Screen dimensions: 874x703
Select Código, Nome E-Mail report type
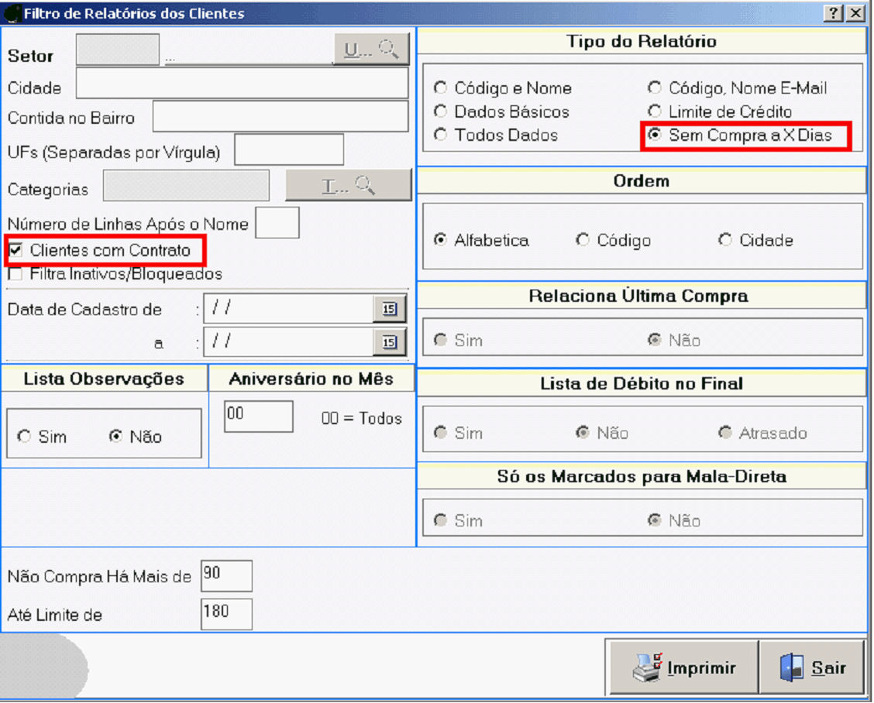(655, 88)
